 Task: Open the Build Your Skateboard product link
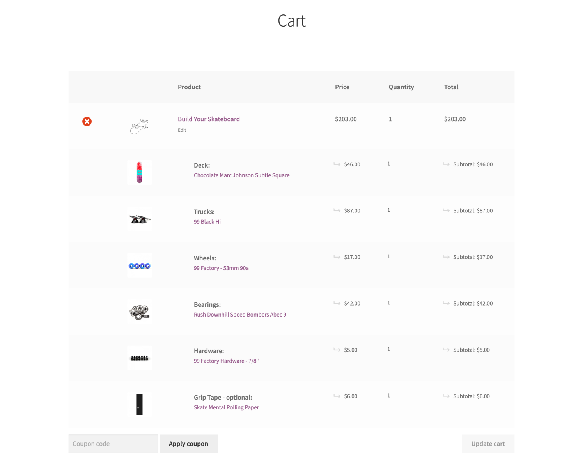click(x=209, y=119)
